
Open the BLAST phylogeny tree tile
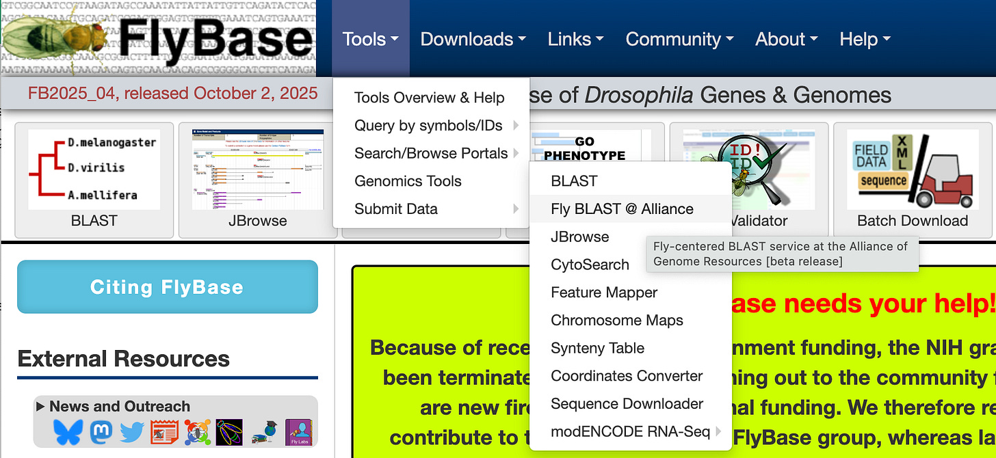point(94,180)
